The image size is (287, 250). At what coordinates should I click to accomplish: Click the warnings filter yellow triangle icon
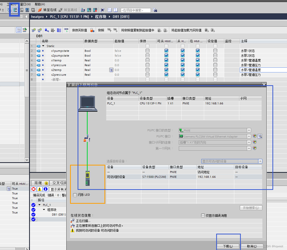(x=39, y=189)
